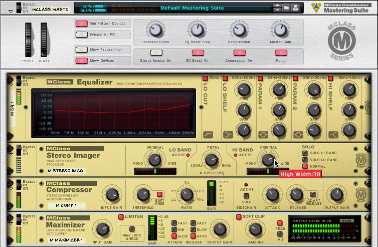Toggle Show Devices button

(82, 61)
